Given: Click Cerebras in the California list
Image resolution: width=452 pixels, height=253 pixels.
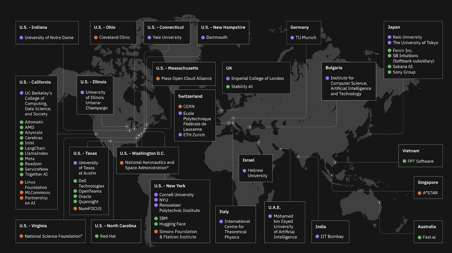Looking at the screenshot, I should (31, 138).
